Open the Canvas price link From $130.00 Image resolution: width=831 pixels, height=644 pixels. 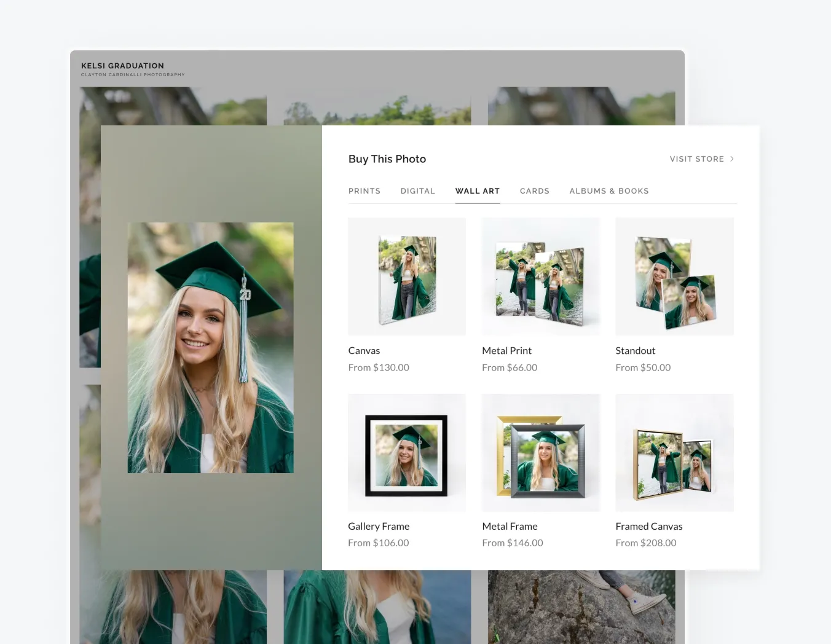(378, 367)
